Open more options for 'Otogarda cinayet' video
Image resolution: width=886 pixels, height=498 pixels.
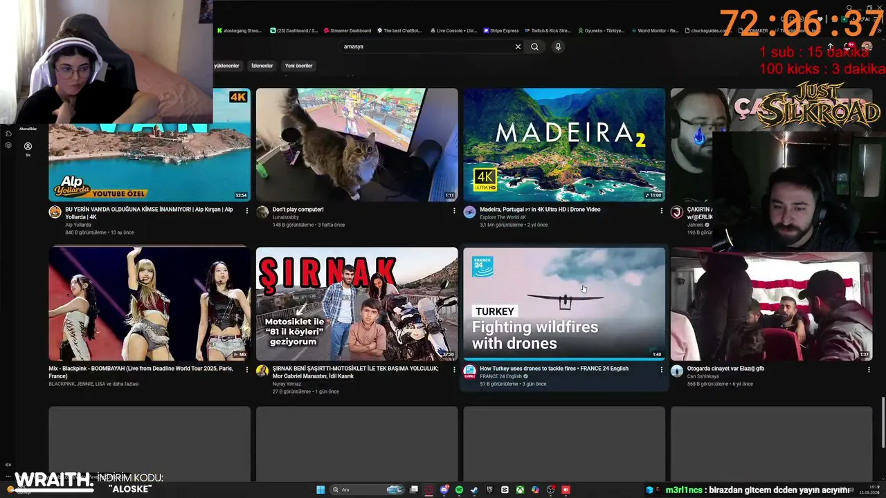click(x=869, y=369)
